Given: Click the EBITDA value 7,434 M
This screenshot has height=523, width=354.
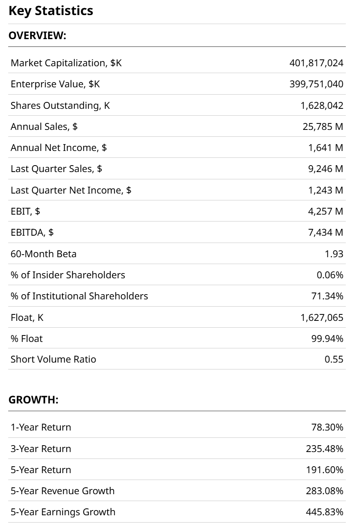Looking at the screenshot, I should tap(326, 232).
